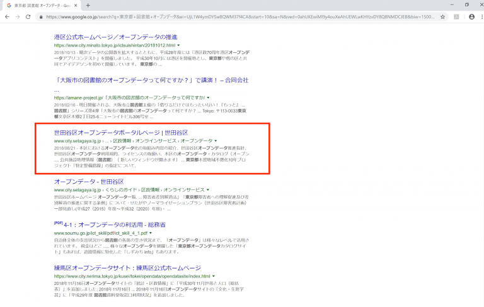Open the Chrome three-dot menu
The height and width of the screenshot is (307, 484).
point(482,17)
